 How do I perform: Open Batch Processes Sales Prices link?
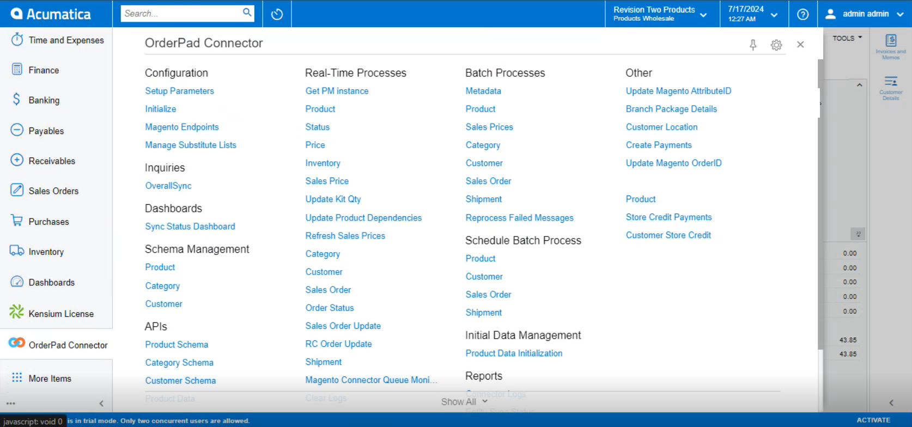tap(489, 127)
